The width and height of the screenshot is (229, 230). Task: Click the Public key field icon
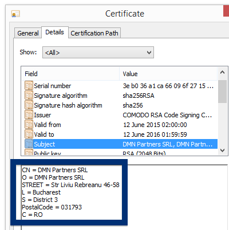pyautogui.click(x=29, y=152)
